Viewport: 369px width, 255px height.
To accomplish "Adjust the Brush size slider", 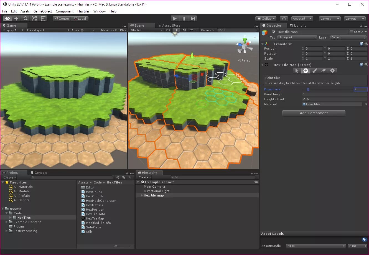I will [x=327, y=89].
